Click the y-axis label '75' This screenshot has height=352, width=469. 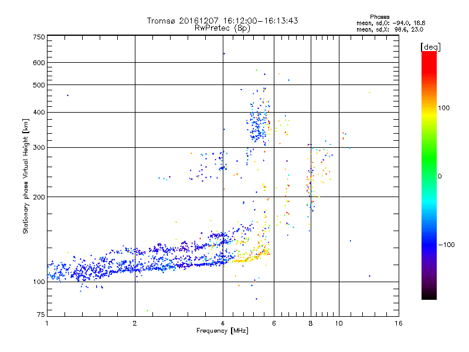41,314
